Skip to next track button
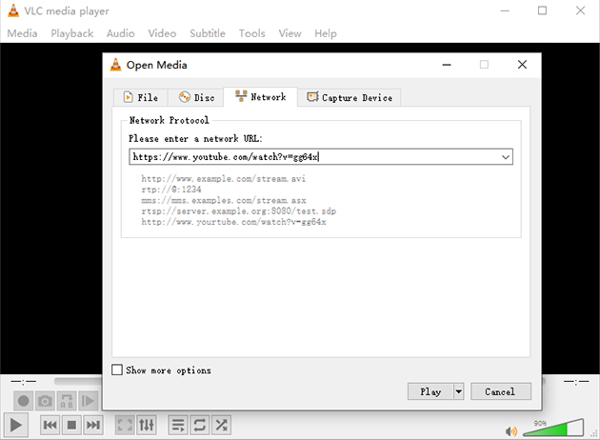 (x=93, y=425)
